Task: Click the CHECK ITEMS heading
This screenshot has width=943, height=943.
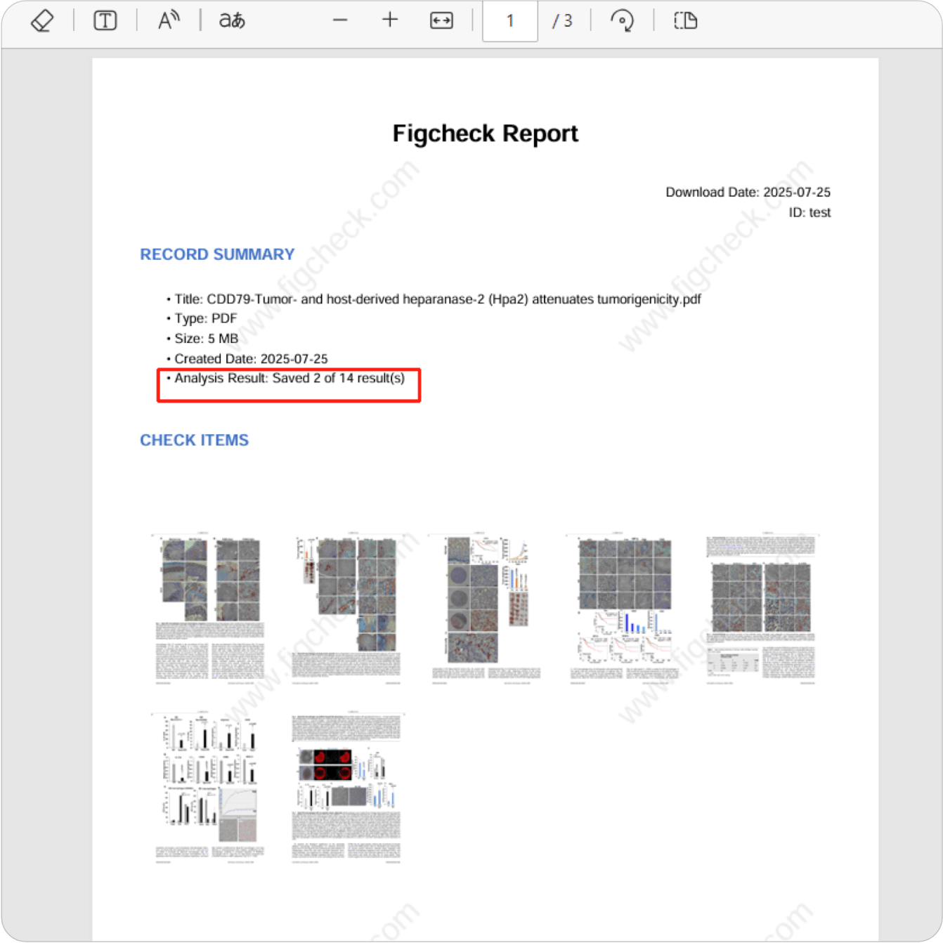Action: click(x=194, y=440)
